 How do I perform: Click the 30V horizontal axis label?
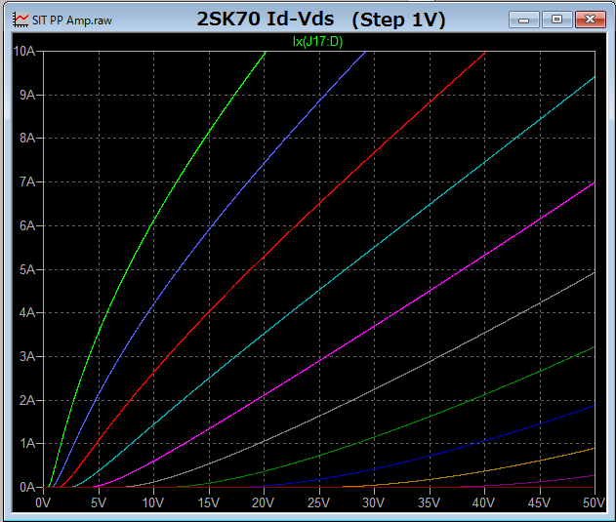(374, 502)
